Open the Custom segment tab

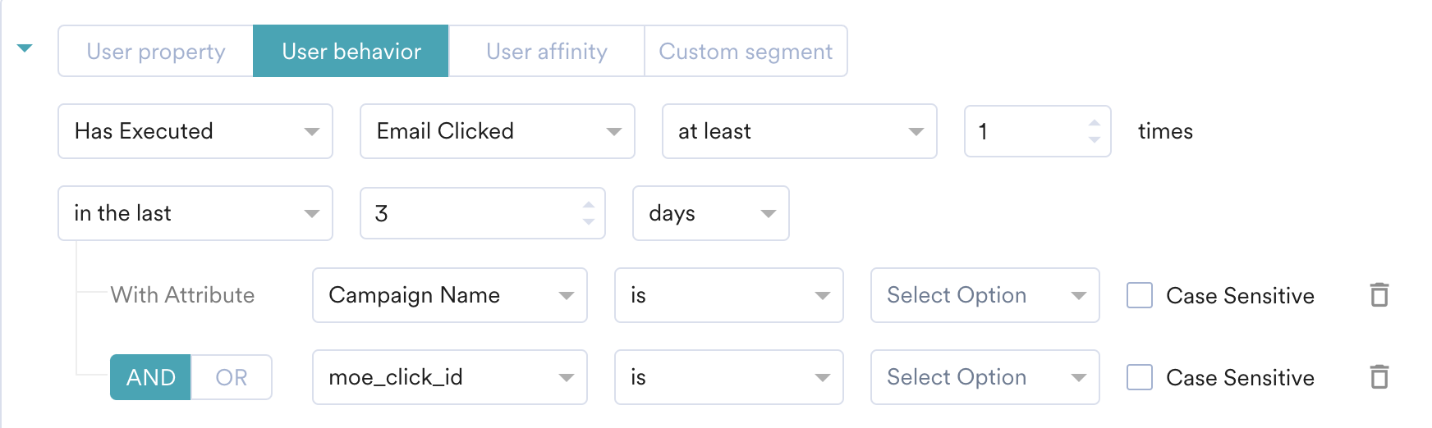[x=746, y=51]
